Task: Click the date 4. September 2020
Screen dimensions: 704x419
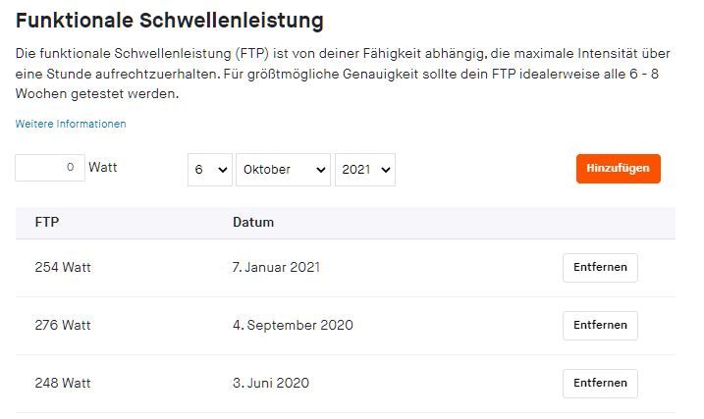Action: (293, 325)
